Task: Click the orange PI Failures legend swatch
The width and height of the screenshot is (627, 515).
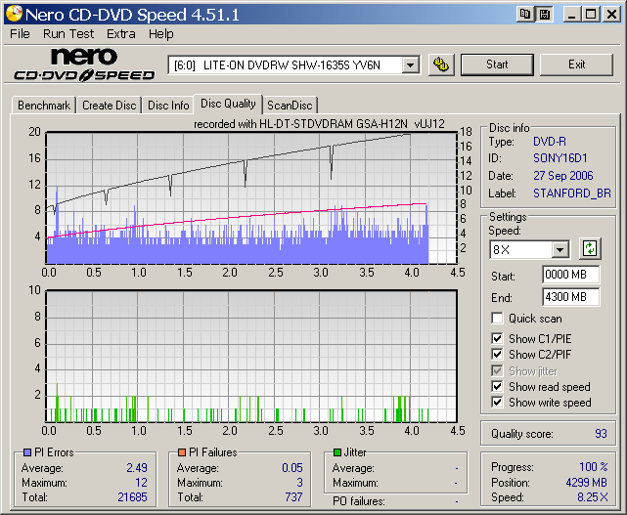Action: (x=182, y=452)
